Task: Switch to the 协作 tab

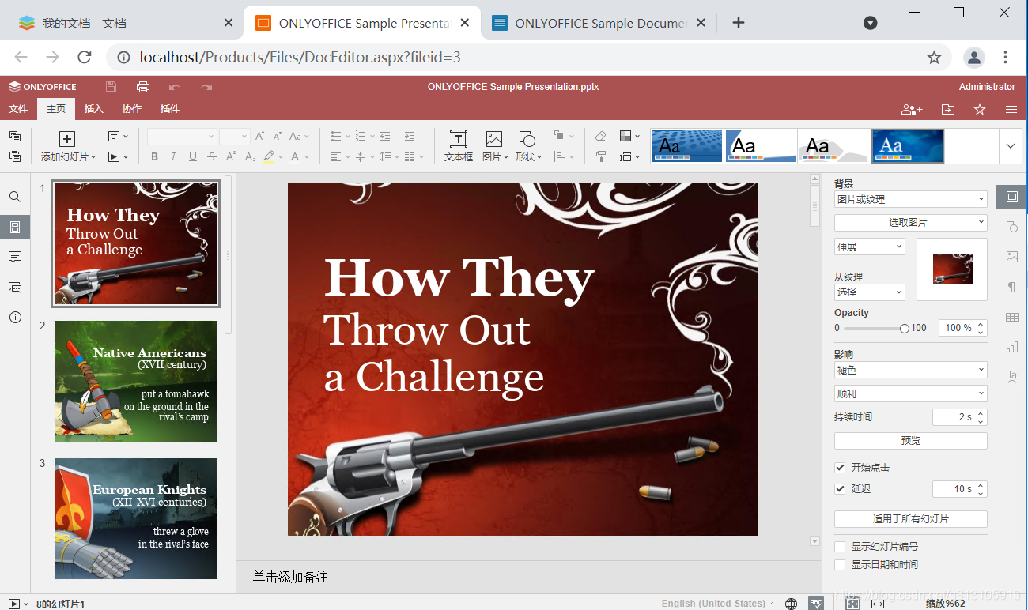Action: (x=132, y=109)
